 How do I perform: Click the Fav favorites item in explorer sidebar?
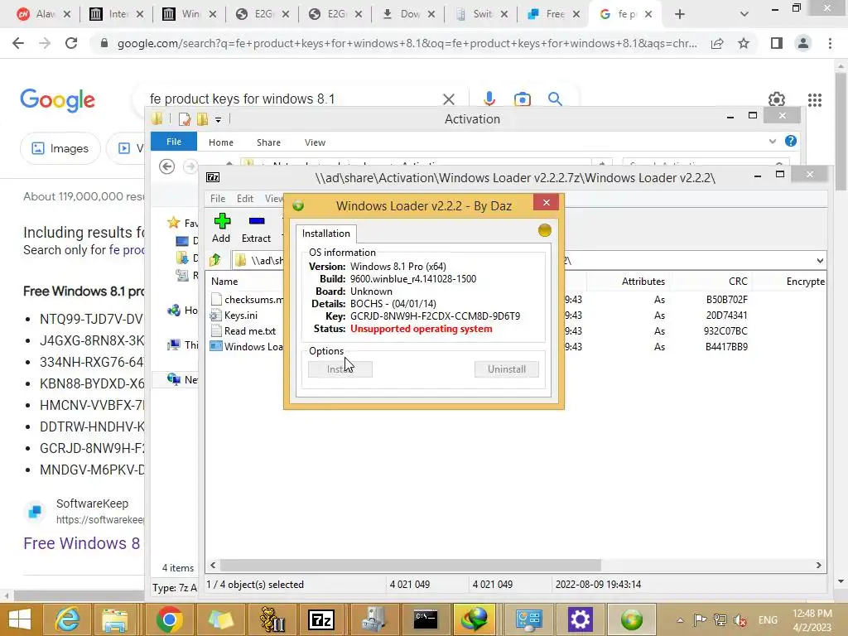click(x=182, y=223)
